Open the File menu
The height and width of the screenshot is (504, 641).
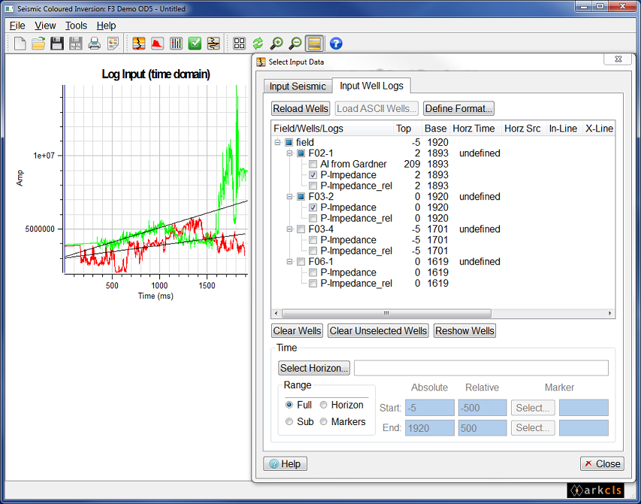tap(17, 26)
